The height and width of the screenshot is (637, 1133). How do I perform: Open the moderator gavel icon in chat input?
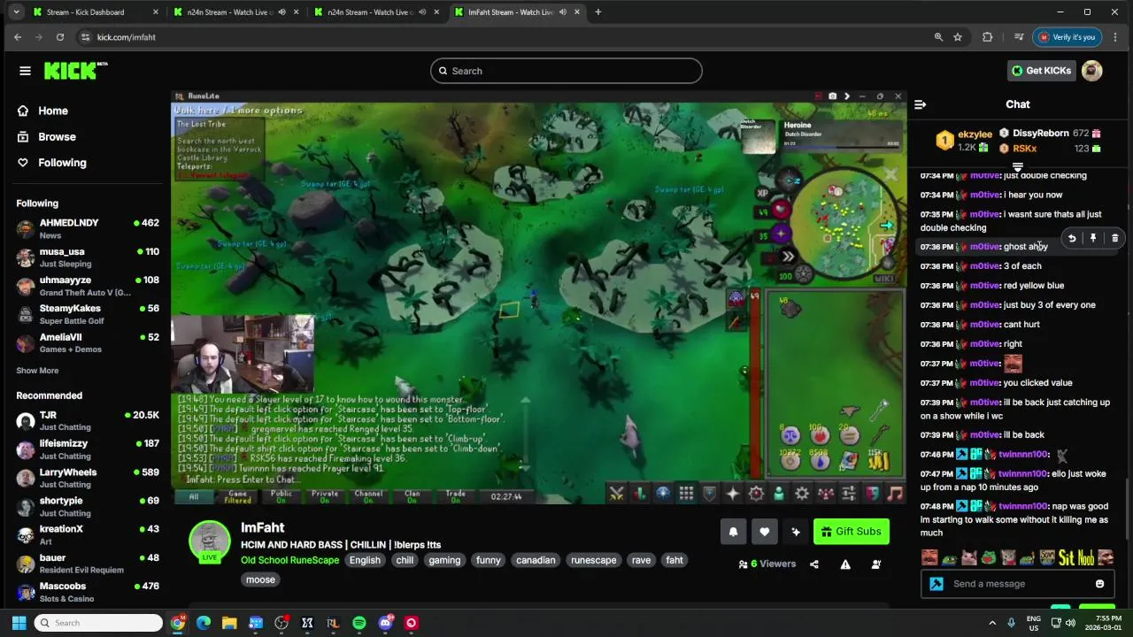coord(936,584)
